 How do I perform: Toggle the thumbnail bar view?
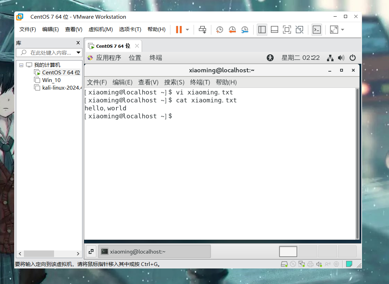point(274,30)
